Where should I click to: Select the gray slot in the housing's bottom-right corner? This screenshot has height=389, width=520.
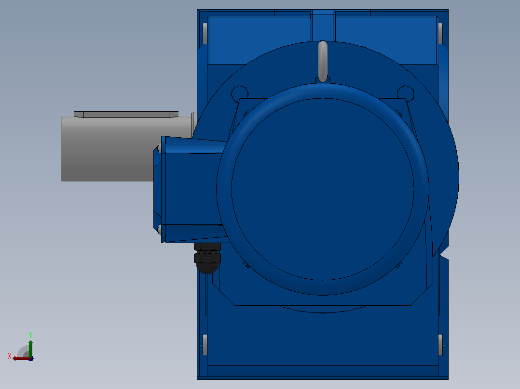click(440, 345)
